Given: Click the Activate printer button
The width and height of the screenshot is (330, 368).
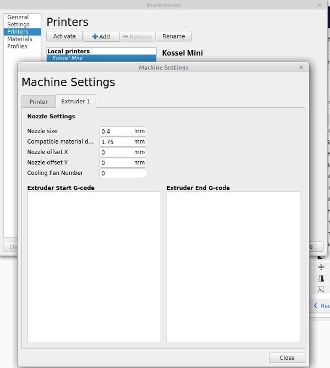Looking at the screenshot, I should pyautogui.click(x=64, y=36).
